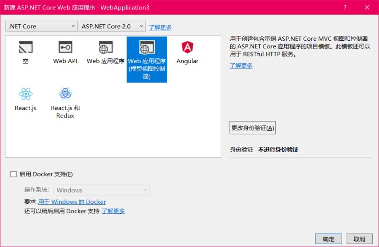379x247 pixels.
Task: Select the React.js 和 Redux template
Action: [65, 94]
